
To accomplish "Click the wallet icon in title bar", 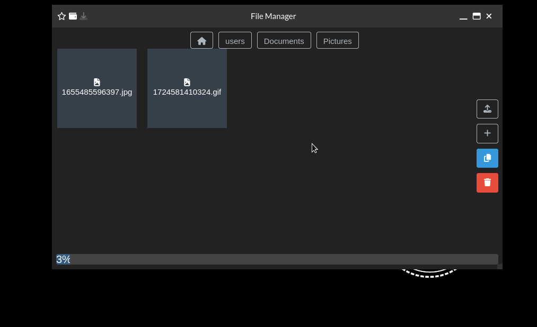I will (73, 16).
